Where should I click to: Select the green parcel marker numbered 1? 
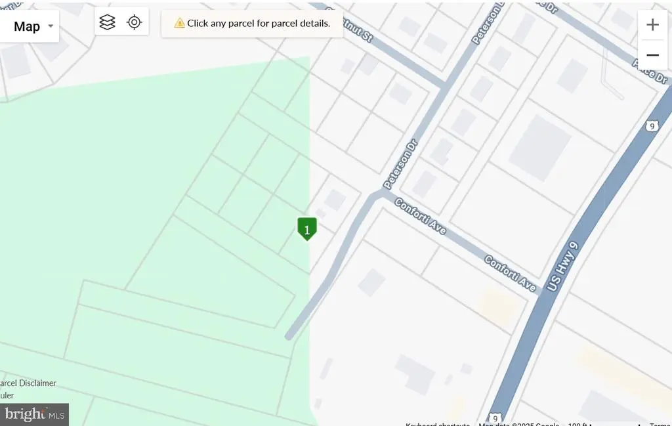[307, 229]
